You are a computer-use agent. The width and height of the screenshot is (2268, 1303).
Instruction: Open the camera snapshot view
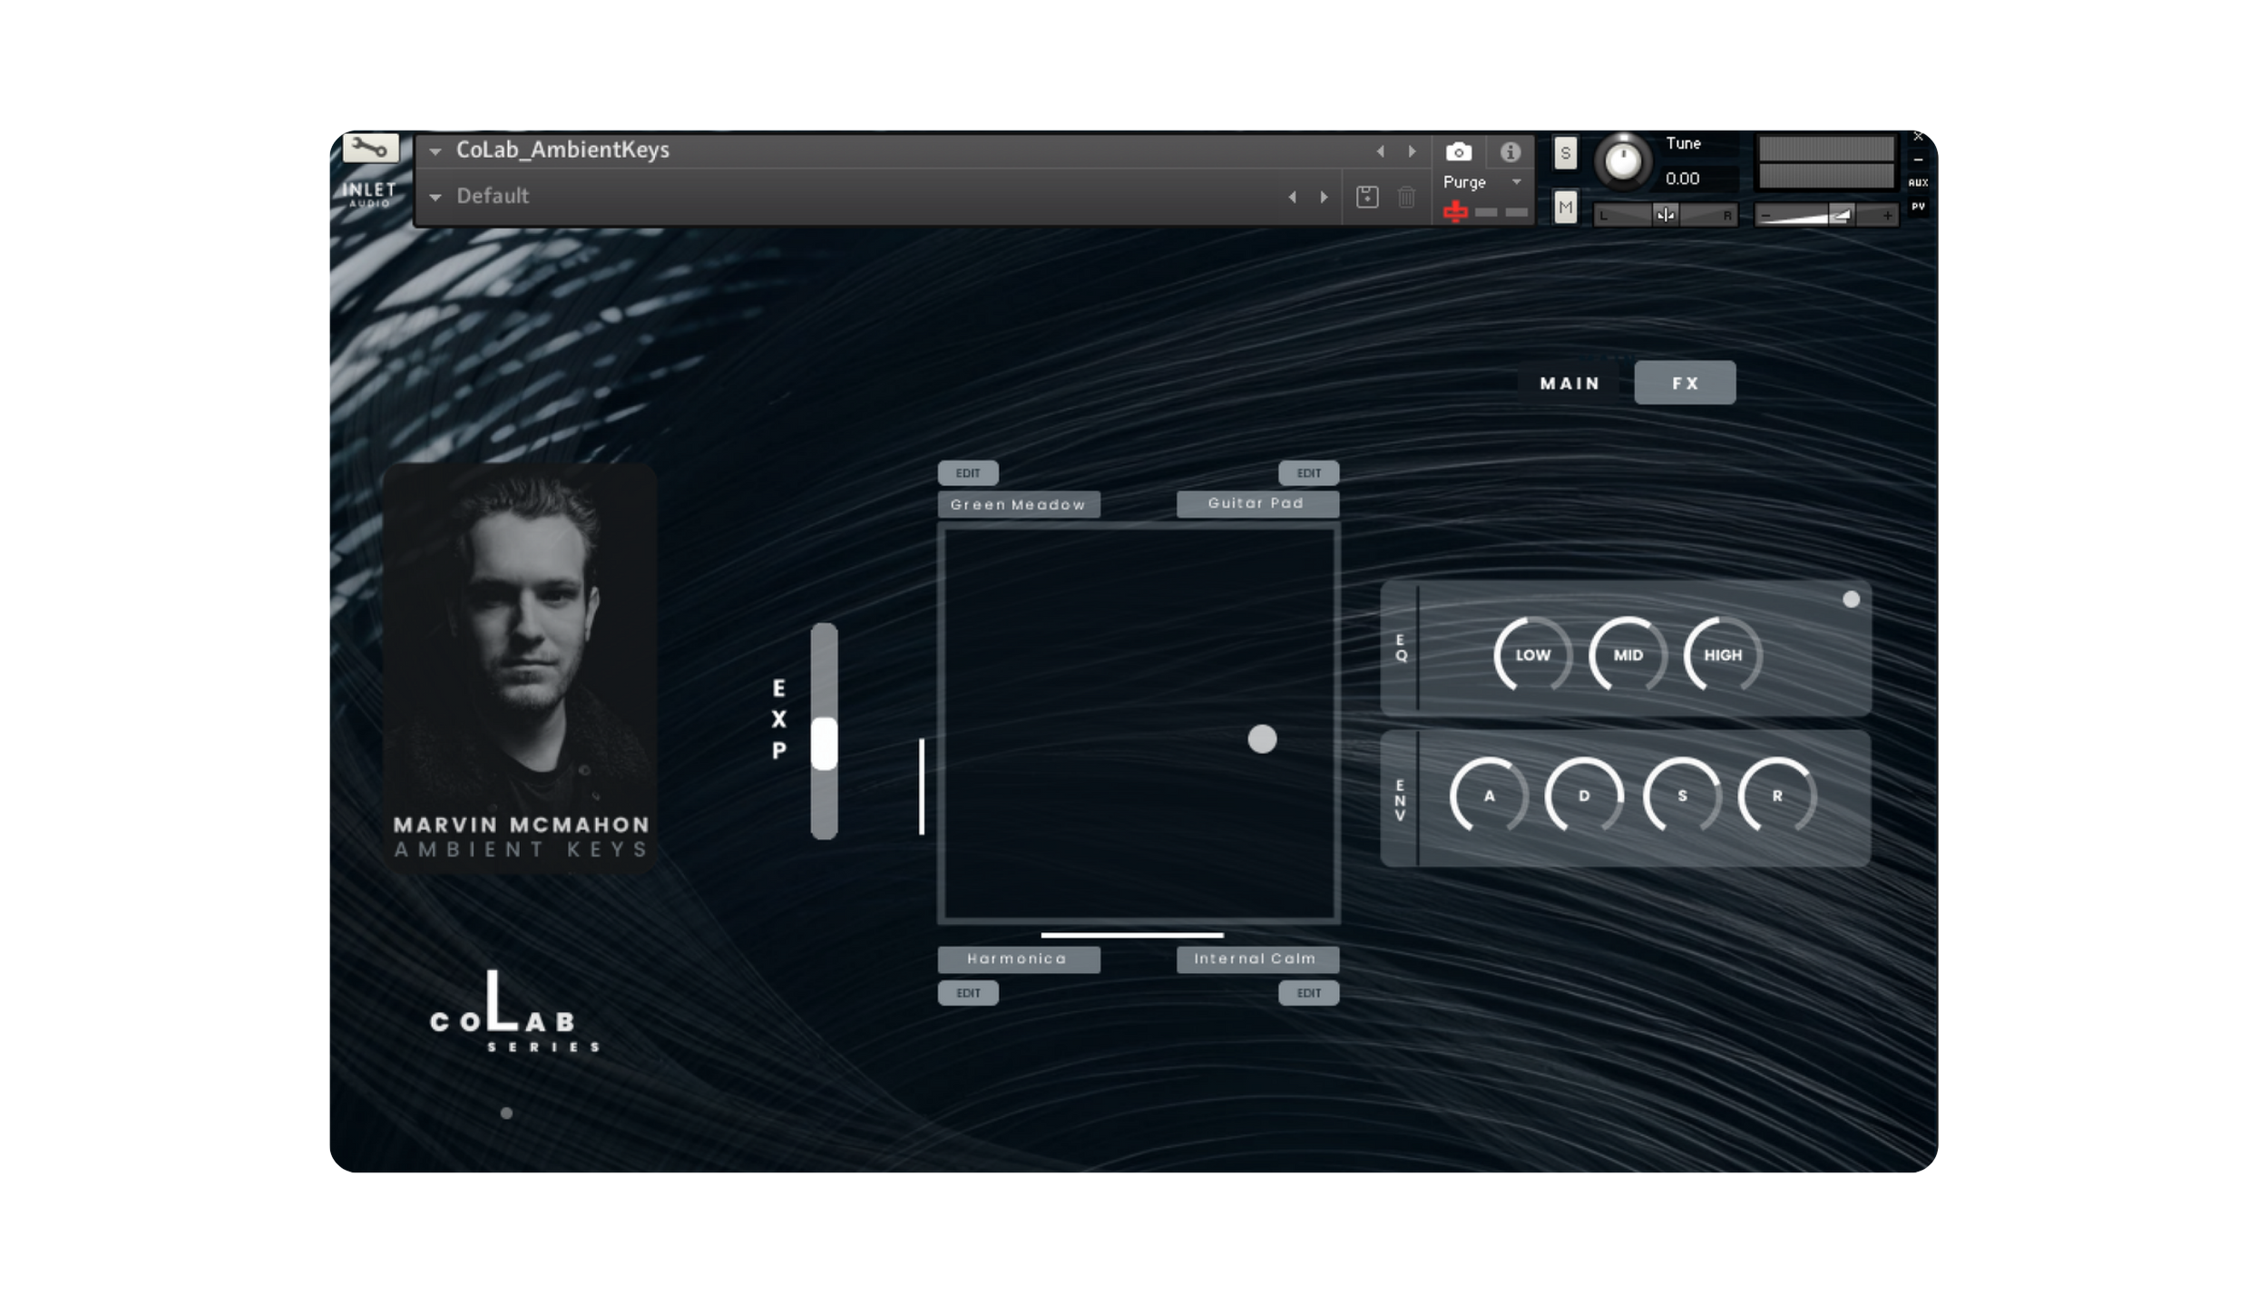pos(1458,151)
